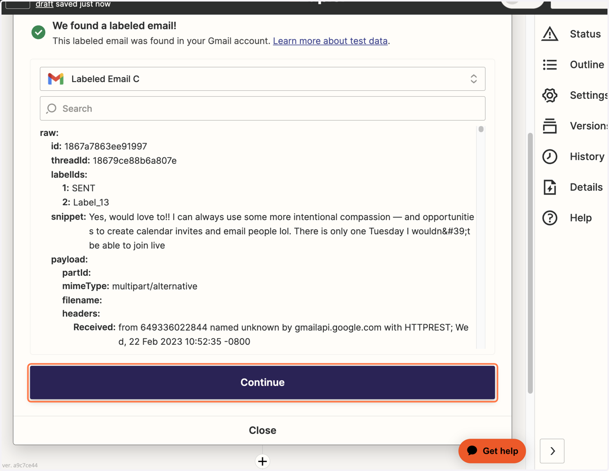This screenshot has height=471, width=609.
Task: Select threadId value 18679ce88b6a807e
Action: [x=134, y=160]
